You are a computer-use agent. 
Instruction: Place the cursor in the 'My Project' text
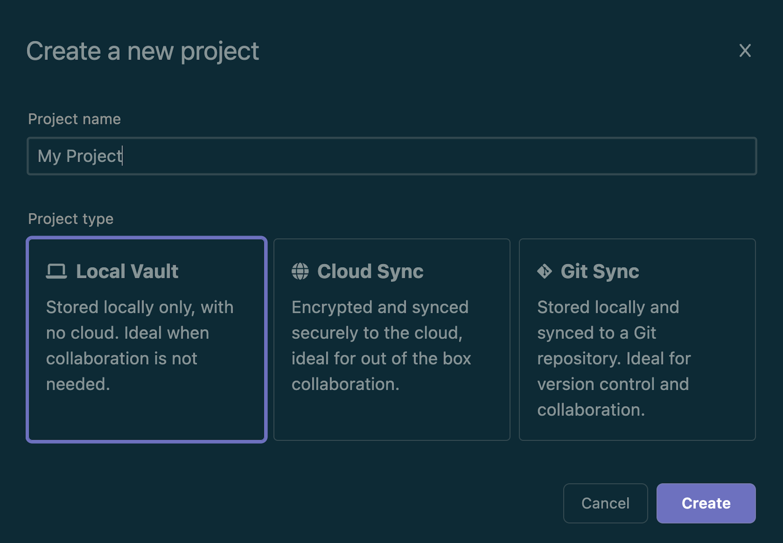point(80,156)
